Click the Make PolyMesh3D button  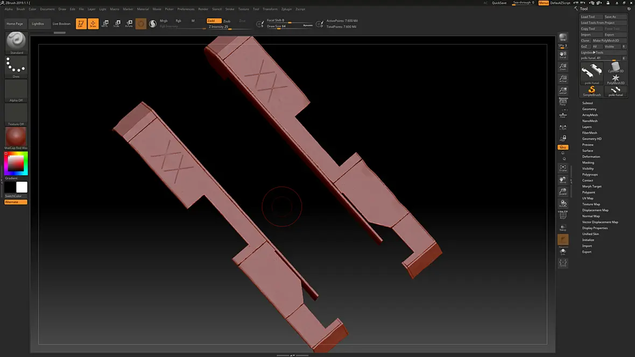point(606,40)
